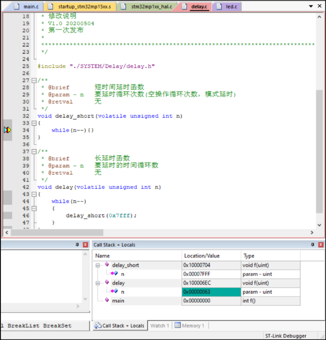
Task: Collapse the delay call stack entry
Action: click(x=97, y=283)
